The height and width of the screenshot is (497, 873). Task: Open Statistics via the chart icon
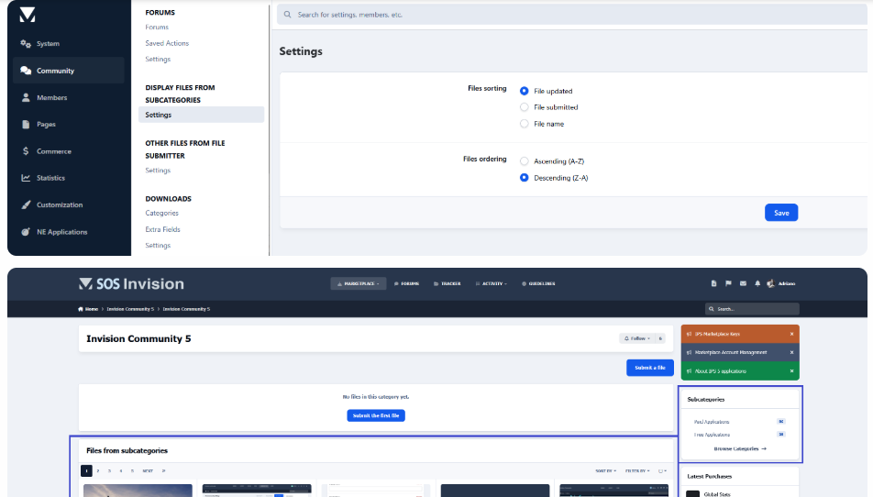click(x=26, y=178)
